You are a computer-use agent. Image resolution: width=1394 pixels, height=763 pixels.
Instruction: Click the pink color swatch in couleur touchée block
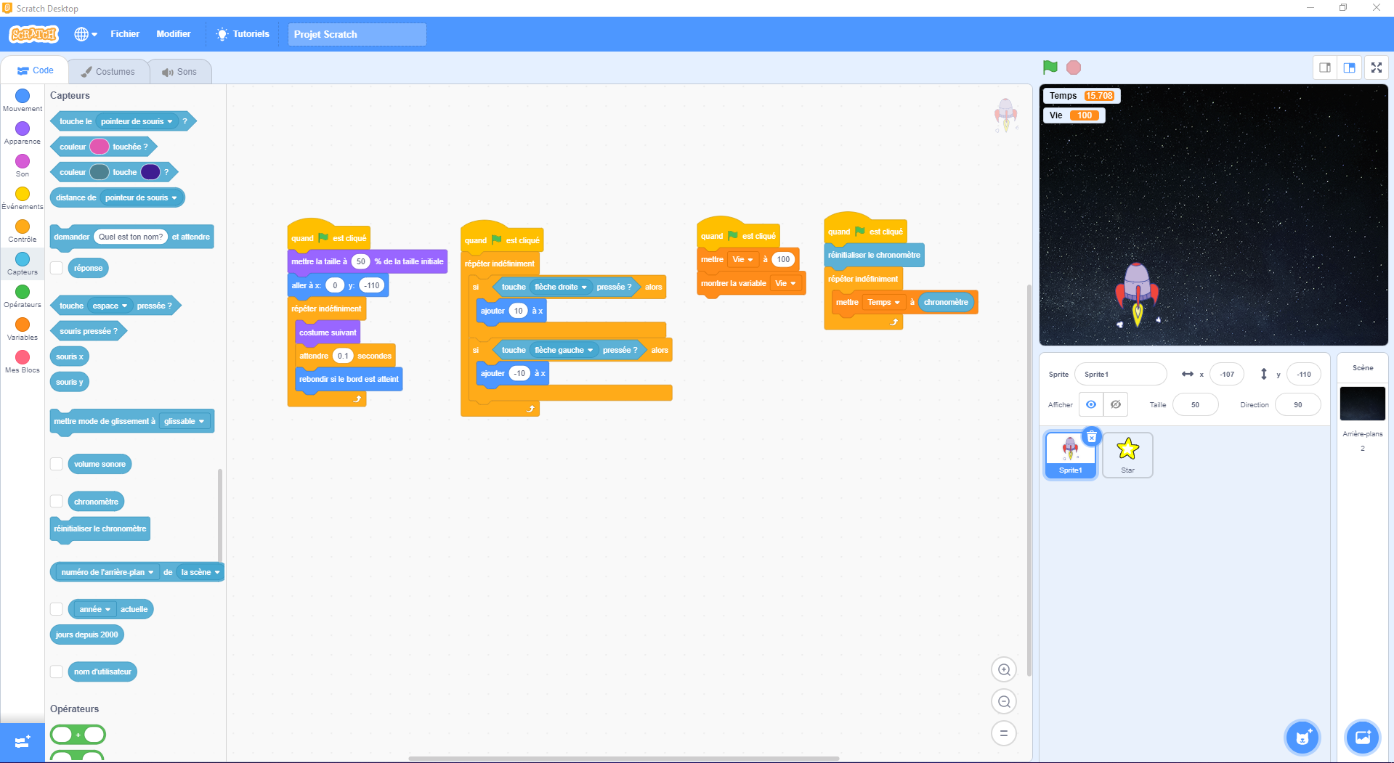coord(100,147)
